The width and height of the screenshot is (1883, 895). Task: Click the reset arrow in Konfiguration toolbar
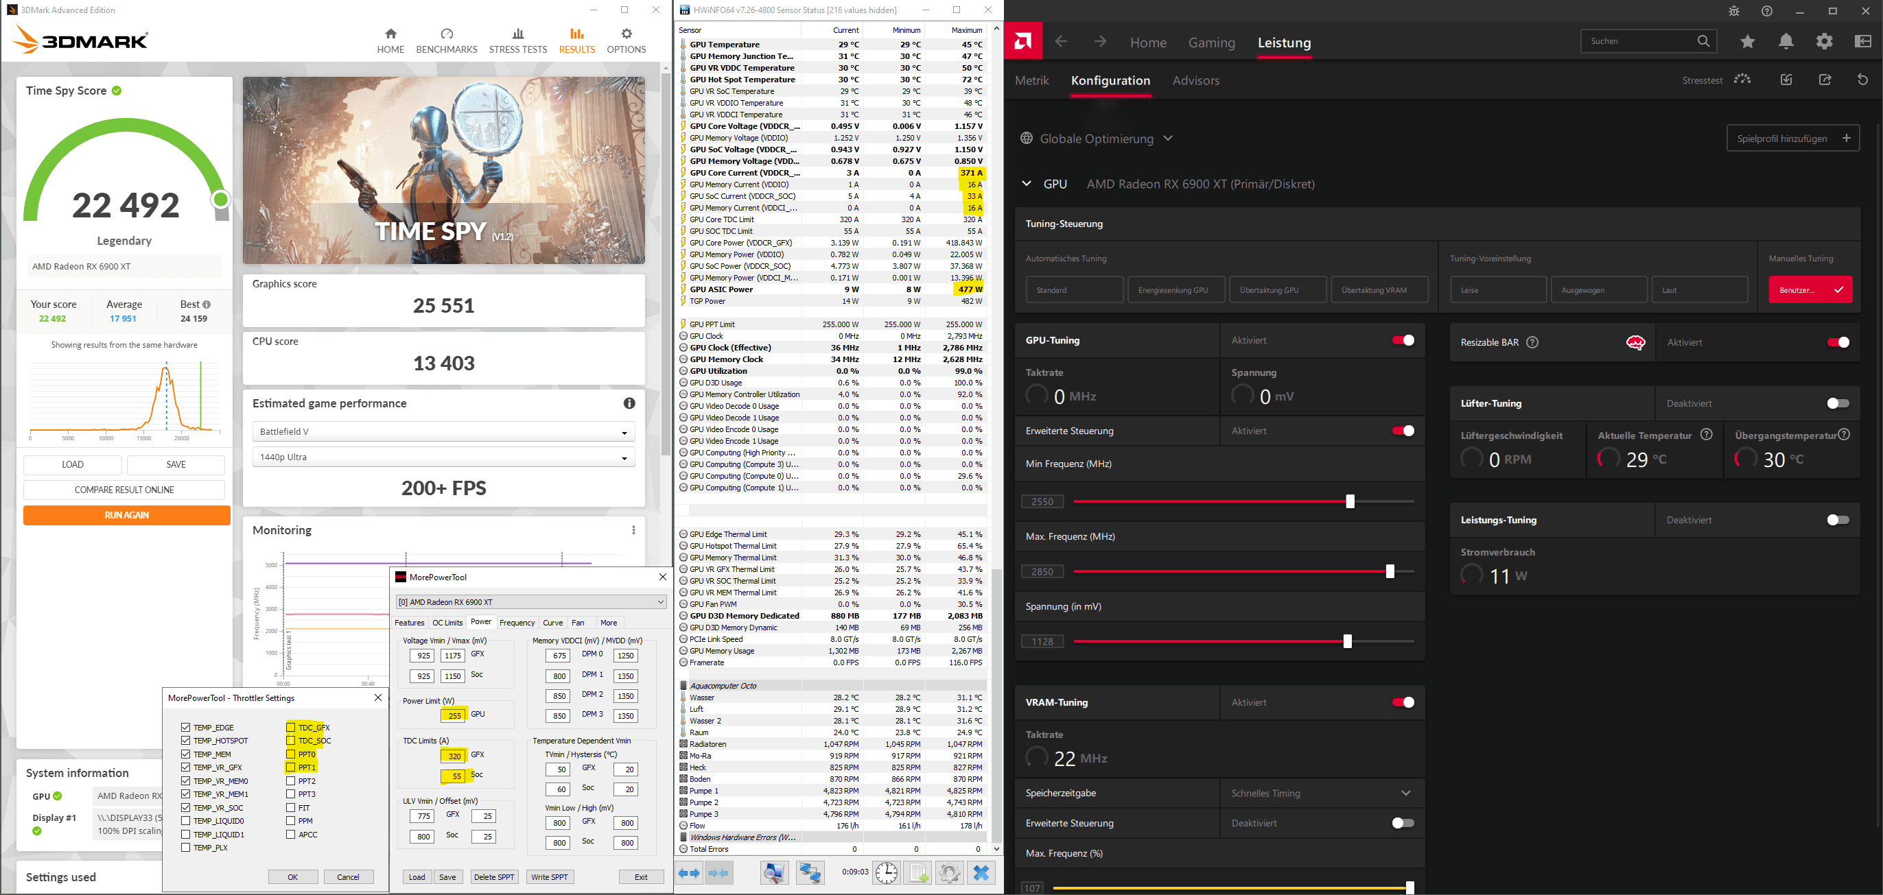click(1862, 80)
